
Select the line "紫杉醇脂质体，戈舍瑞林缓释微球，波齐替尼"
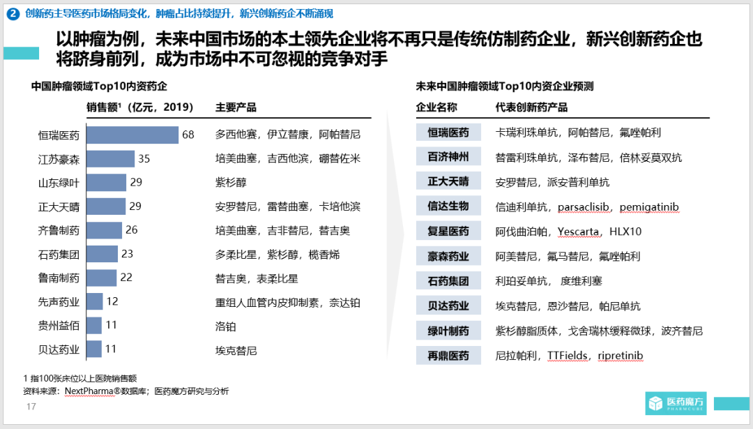pyautogui.click(x=599, y=331)
